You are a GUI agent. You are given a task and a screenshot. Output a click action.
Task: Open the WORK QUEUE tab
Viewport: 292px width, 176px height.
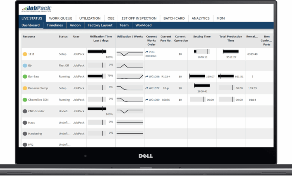61,18
